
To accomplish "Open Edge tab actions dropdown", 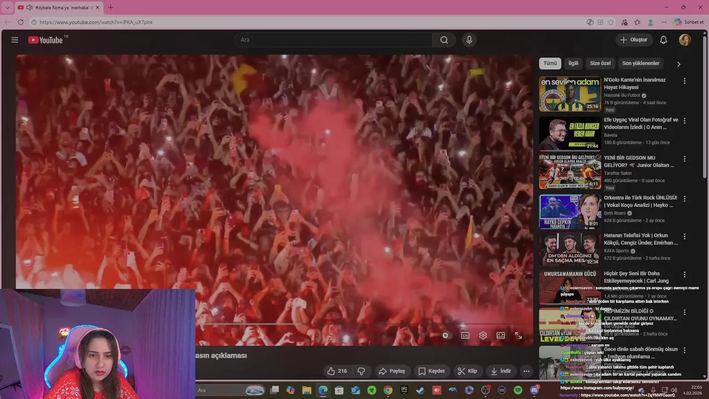I will tap(7, 7).
